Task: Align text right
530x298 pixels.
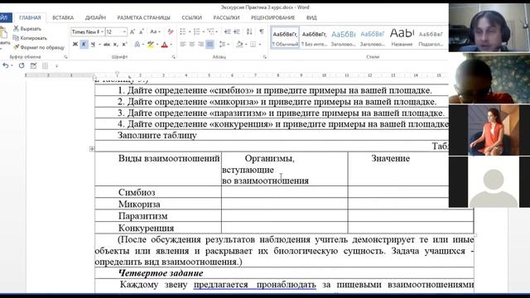Action: pyautogui.click(x=200, y=44)
